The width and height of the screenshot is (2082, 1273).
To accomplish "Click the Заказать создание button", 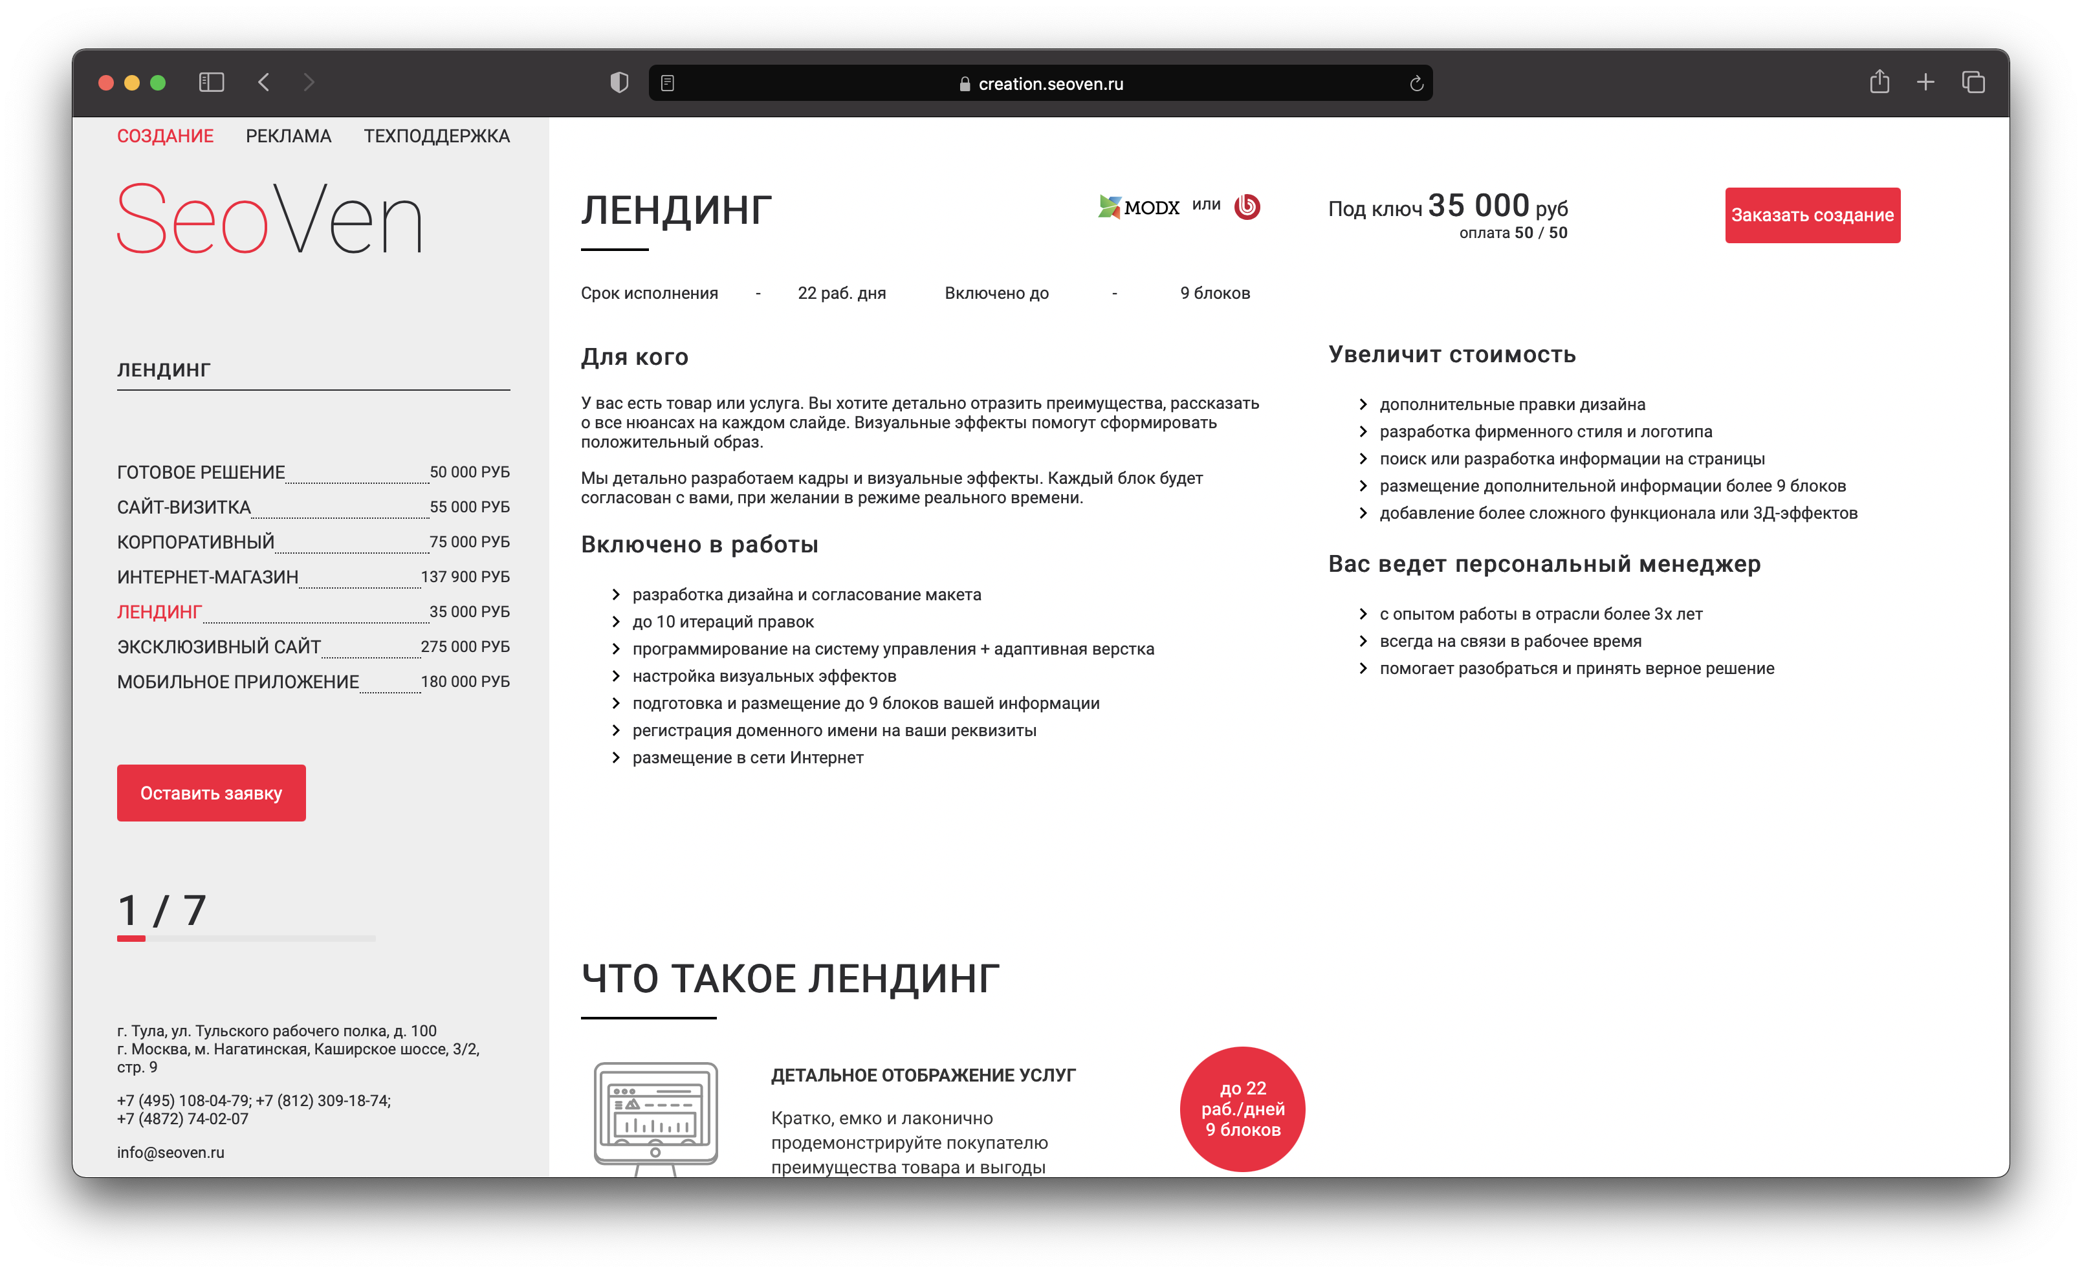I will [x=1812, y=215].
